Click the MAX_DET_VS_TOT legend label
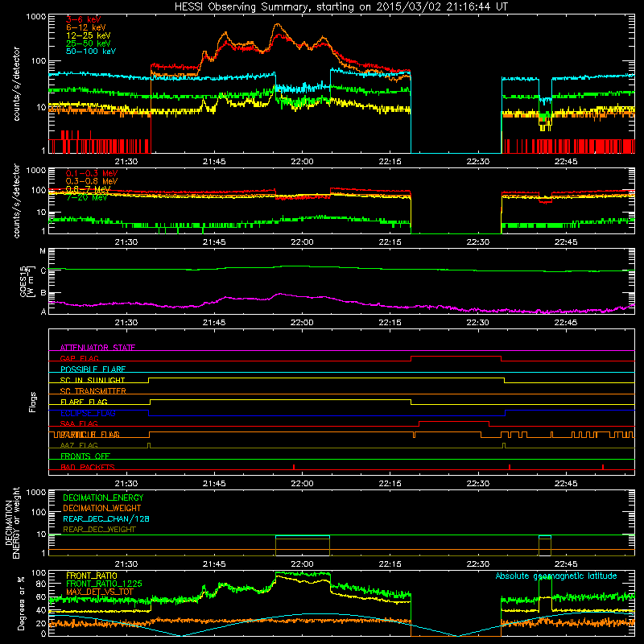644x644 pixels. click(100, 592)
